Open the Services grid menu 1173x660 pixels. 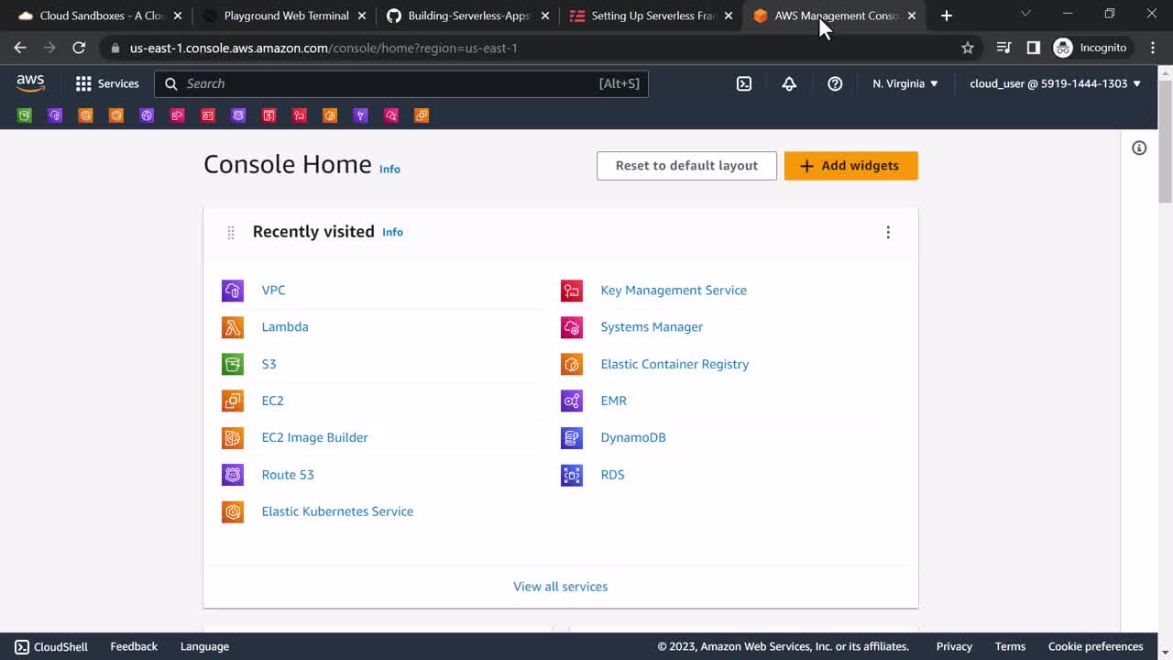[x=107, y=83]
